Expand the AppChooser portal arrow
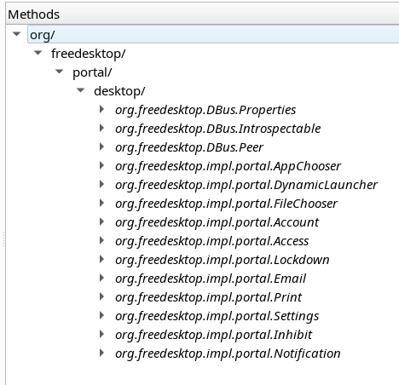The image size is (399, 385). [101, 166]
